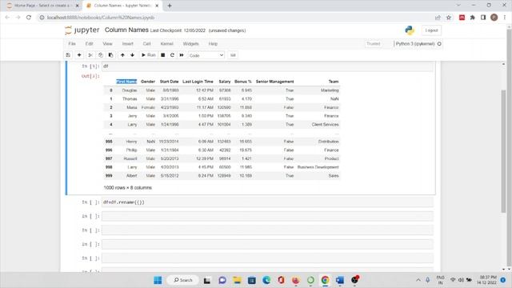Share this page from the address bar
Screen dimensions: 512x288
pos(438,18)
